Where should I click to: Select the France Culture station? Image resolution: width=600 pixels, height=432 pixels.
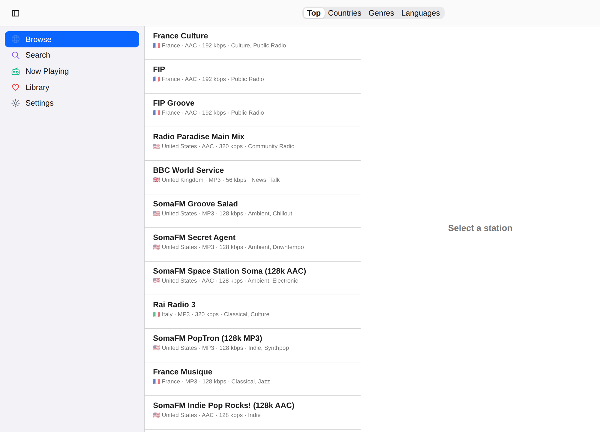(x=253, y=43)
